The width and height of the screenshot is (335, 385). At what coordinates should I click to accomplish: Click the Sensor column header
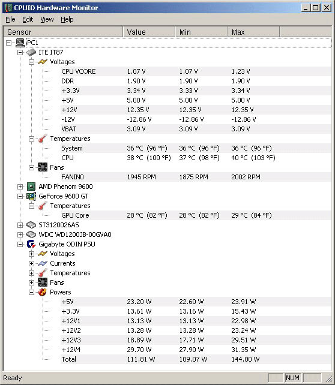[x=63, y=32]
